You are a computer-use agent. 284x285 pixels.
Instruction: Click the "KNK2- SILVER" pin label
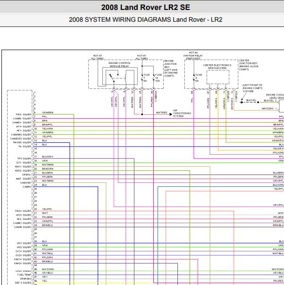coord(23,171)
